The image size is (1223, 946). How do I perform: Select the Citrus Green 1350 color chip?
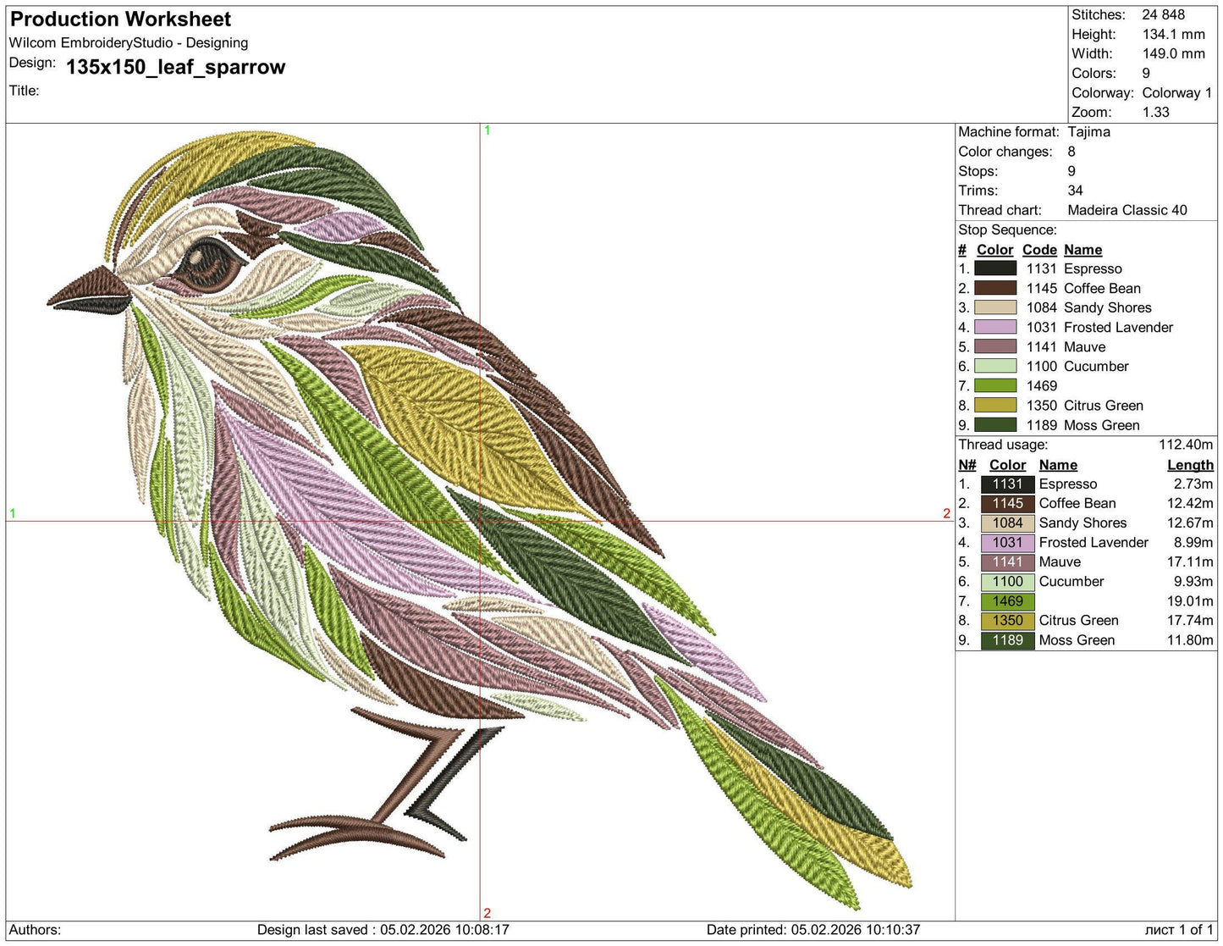click(1007, 620)
